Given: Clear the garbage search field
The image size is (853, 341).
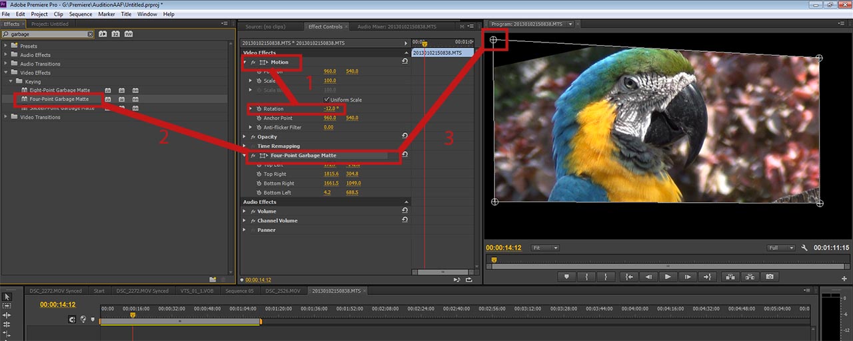Looking at the screenshot, I should click(x=91, y=34).
